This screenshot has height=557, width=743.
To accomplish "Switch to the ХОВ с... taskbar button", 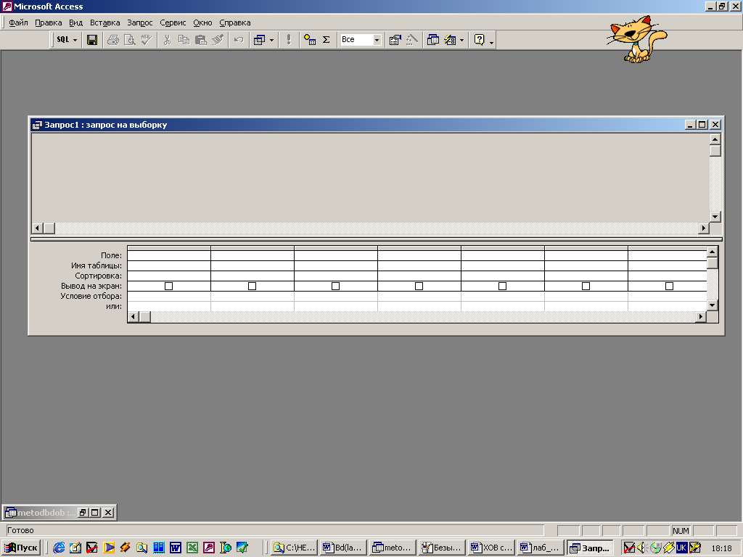I will point(492,548).
